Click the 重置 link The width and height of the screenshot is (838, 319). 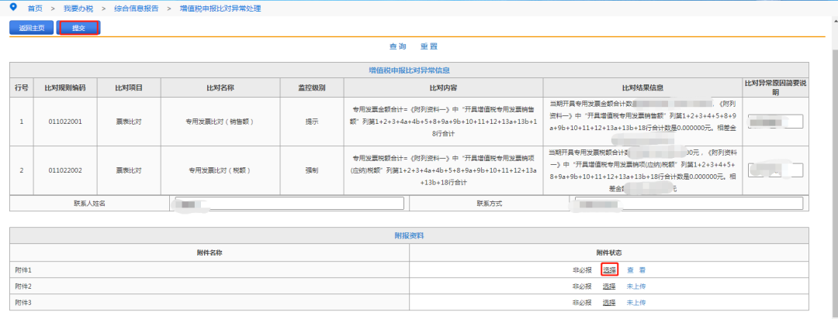(428, 46)
